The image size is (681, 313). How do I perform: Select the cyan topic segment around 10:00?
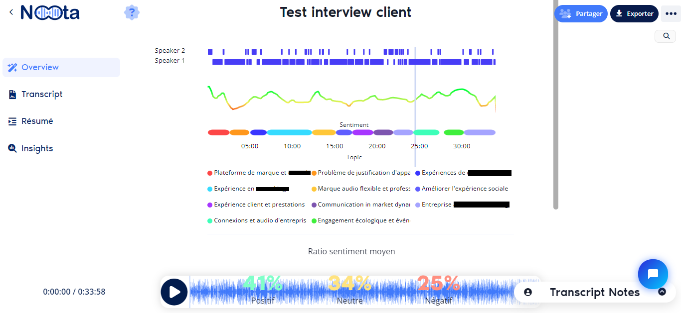tap(289, 132)
